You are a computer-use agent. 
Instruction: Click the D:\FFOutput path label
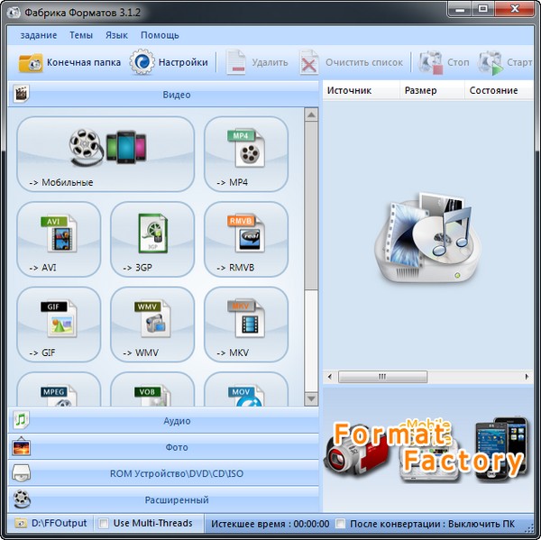tap(59, 523)
